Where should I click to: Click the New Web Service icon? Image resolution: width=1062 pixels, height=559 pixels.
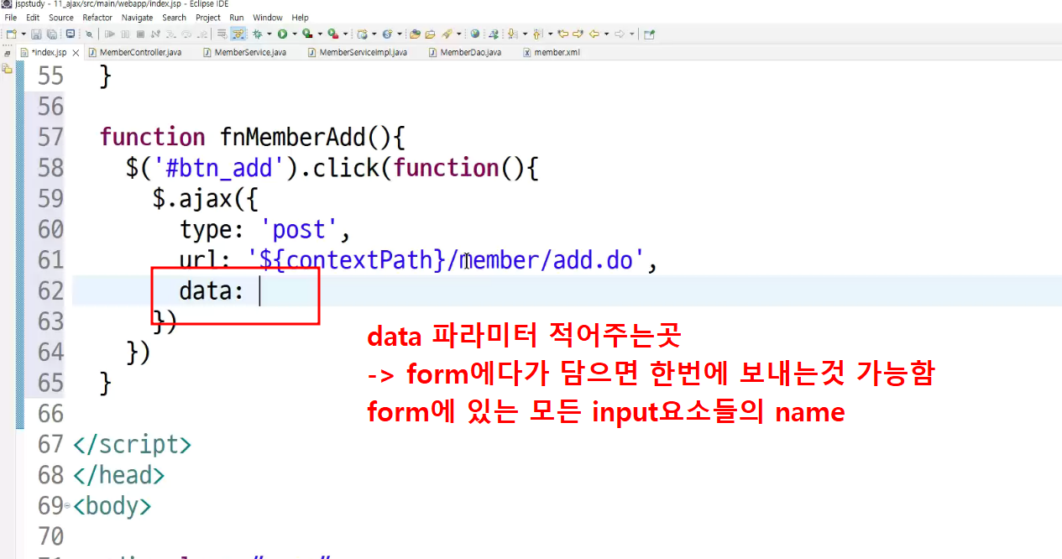[388, 34]
